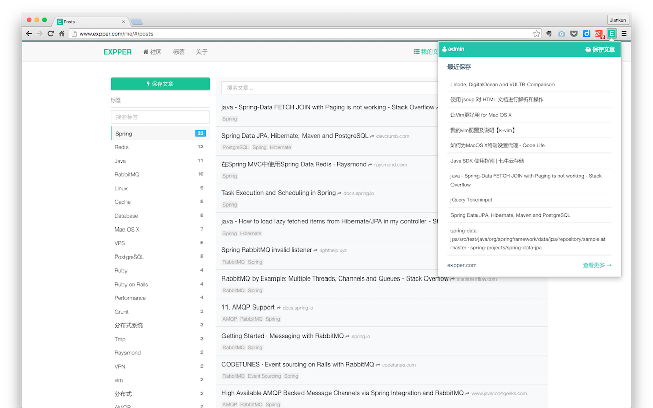653x408 pixels.
Task: Open Linode, DigitalOcean and VULTR Comparison
Action: pos(503,85)
